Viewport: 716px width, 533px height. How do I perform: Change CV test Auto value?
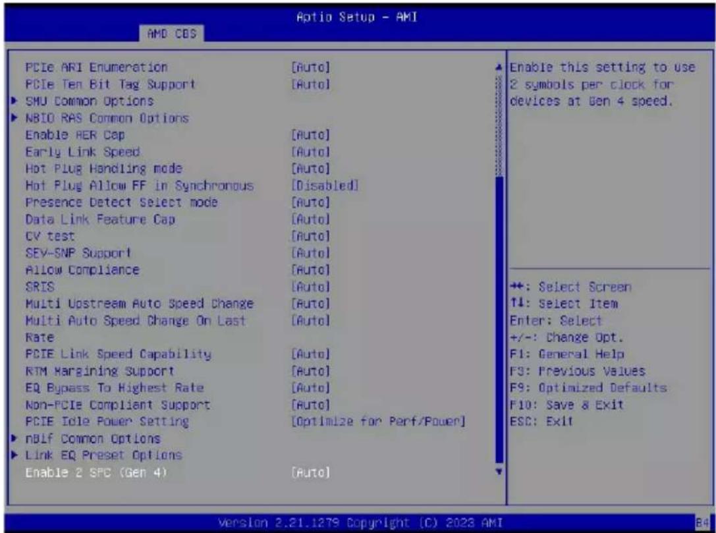pos(310,236)
